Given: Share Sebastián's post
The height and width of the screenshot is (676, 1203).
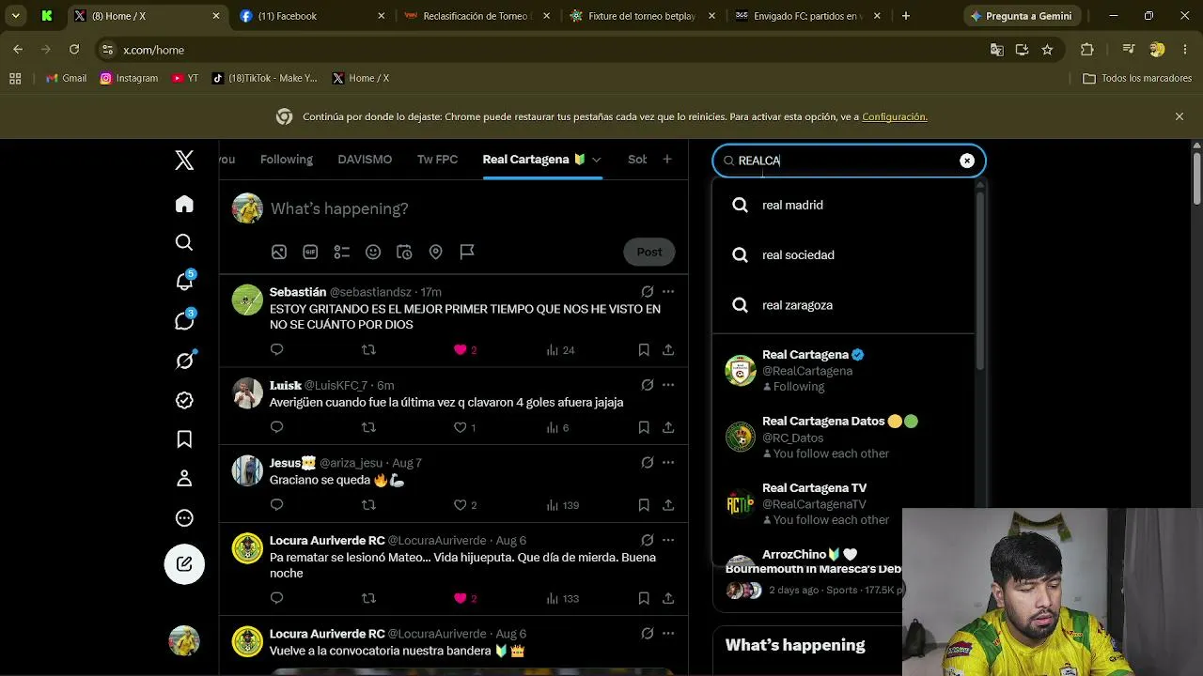Looking at the screenshot, I should (x=668, y=349).
